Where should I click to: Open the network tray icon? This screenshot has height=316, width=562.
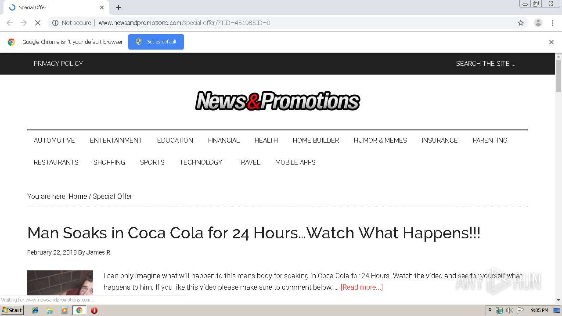[499, 310]
